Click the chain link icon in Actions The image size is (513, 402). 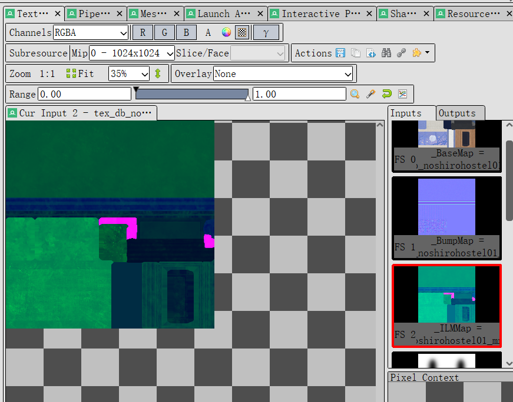pos(402,53)
